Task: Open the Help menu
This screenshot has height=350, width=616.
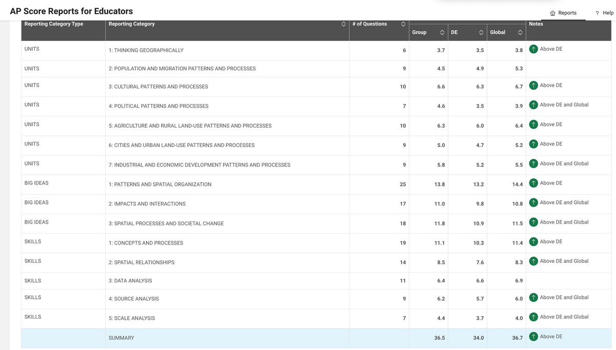Action: (x=604, y=13)
